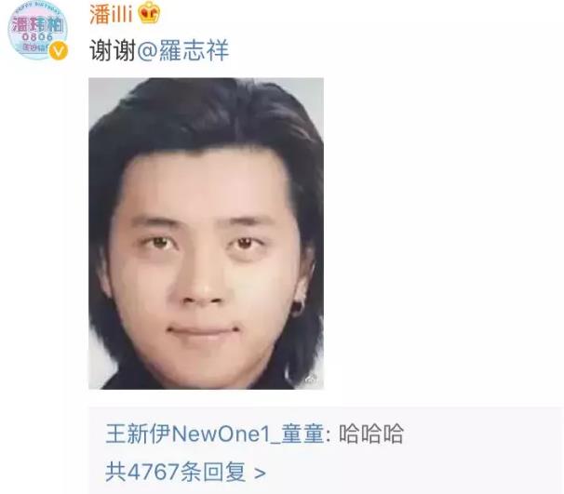
Task: Tap the crown membership icon beside 潘illi
Action: point(149,12)
